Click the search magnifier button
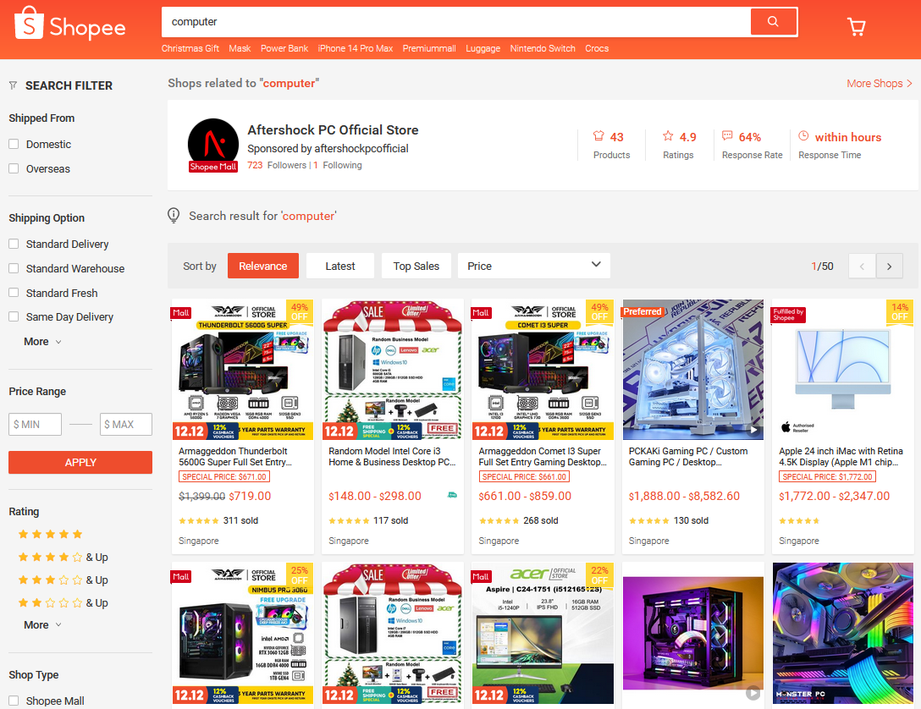Viewport: 921px width, 709px height. (774, 22)
